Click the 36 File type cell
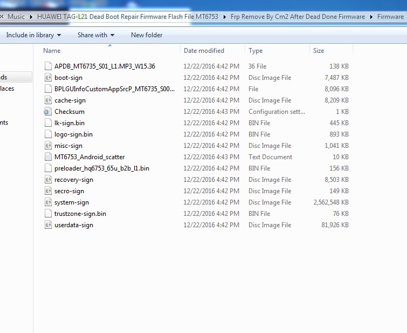This screenshot has height=333, width=407. coord(257,66)
